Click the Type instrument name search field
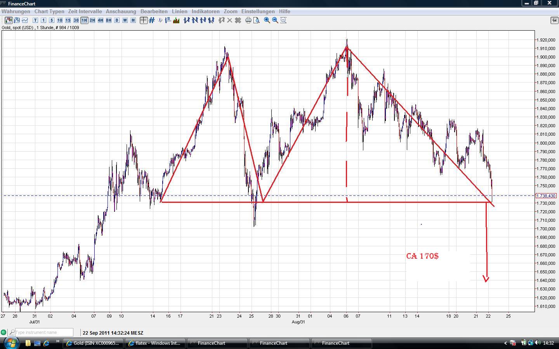The image size is (559, 349). pos(44,332)
